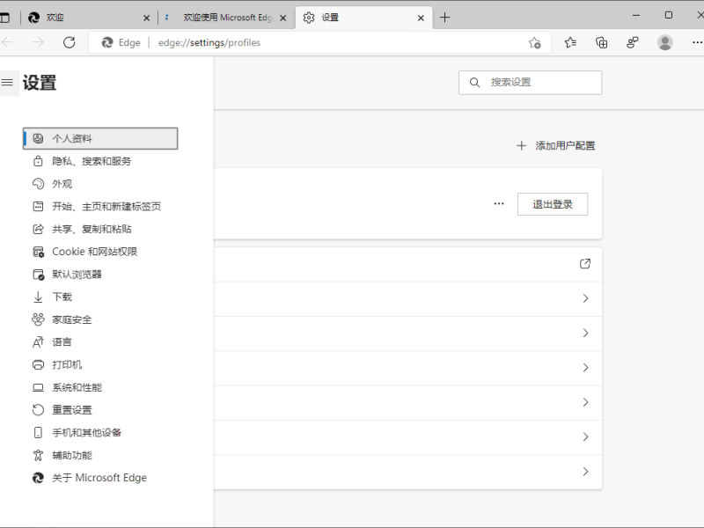This screenshot has height=528, width=704.
Task: Open the profile more options ellipsis
Action: click(499, 203)
